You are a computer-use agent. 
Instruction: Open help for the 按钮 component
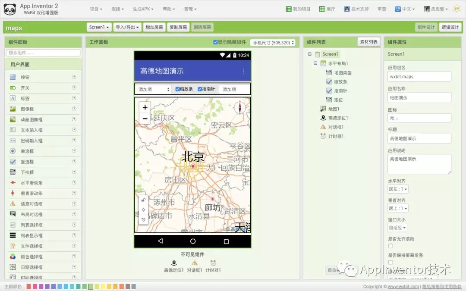pyautogui.click(x=74, y=77)
